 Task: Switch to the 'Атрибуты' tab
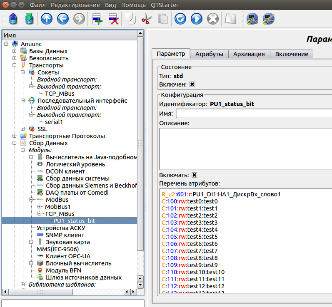pos(209,54)
